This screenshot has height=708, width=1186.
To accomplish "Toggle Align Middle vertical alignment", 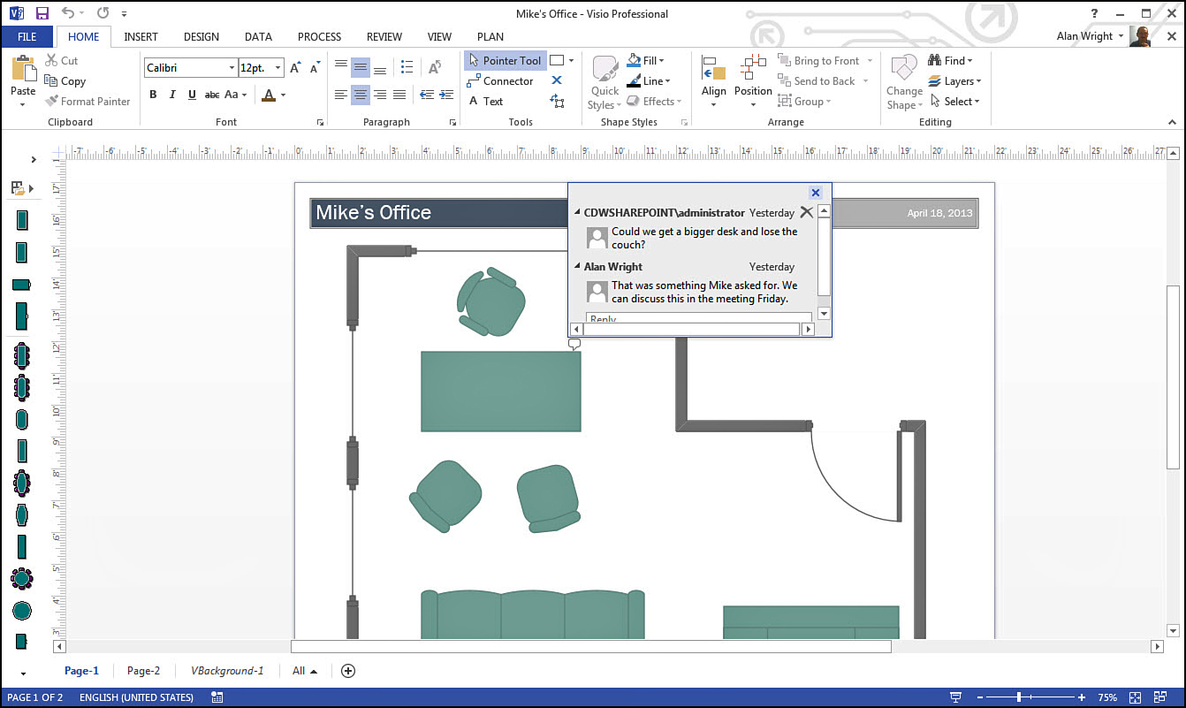I will pyautogui.click(x=361, y=68).
